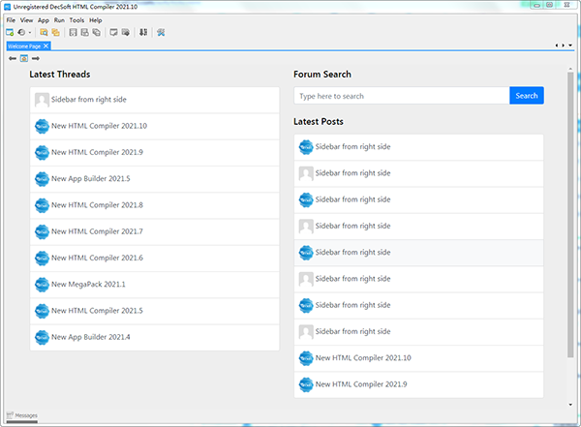Image resolution: width=581 pixels, height=427 pixels.
Task: Close the Welcome Page tab
Action: click(x=46, y=46)
